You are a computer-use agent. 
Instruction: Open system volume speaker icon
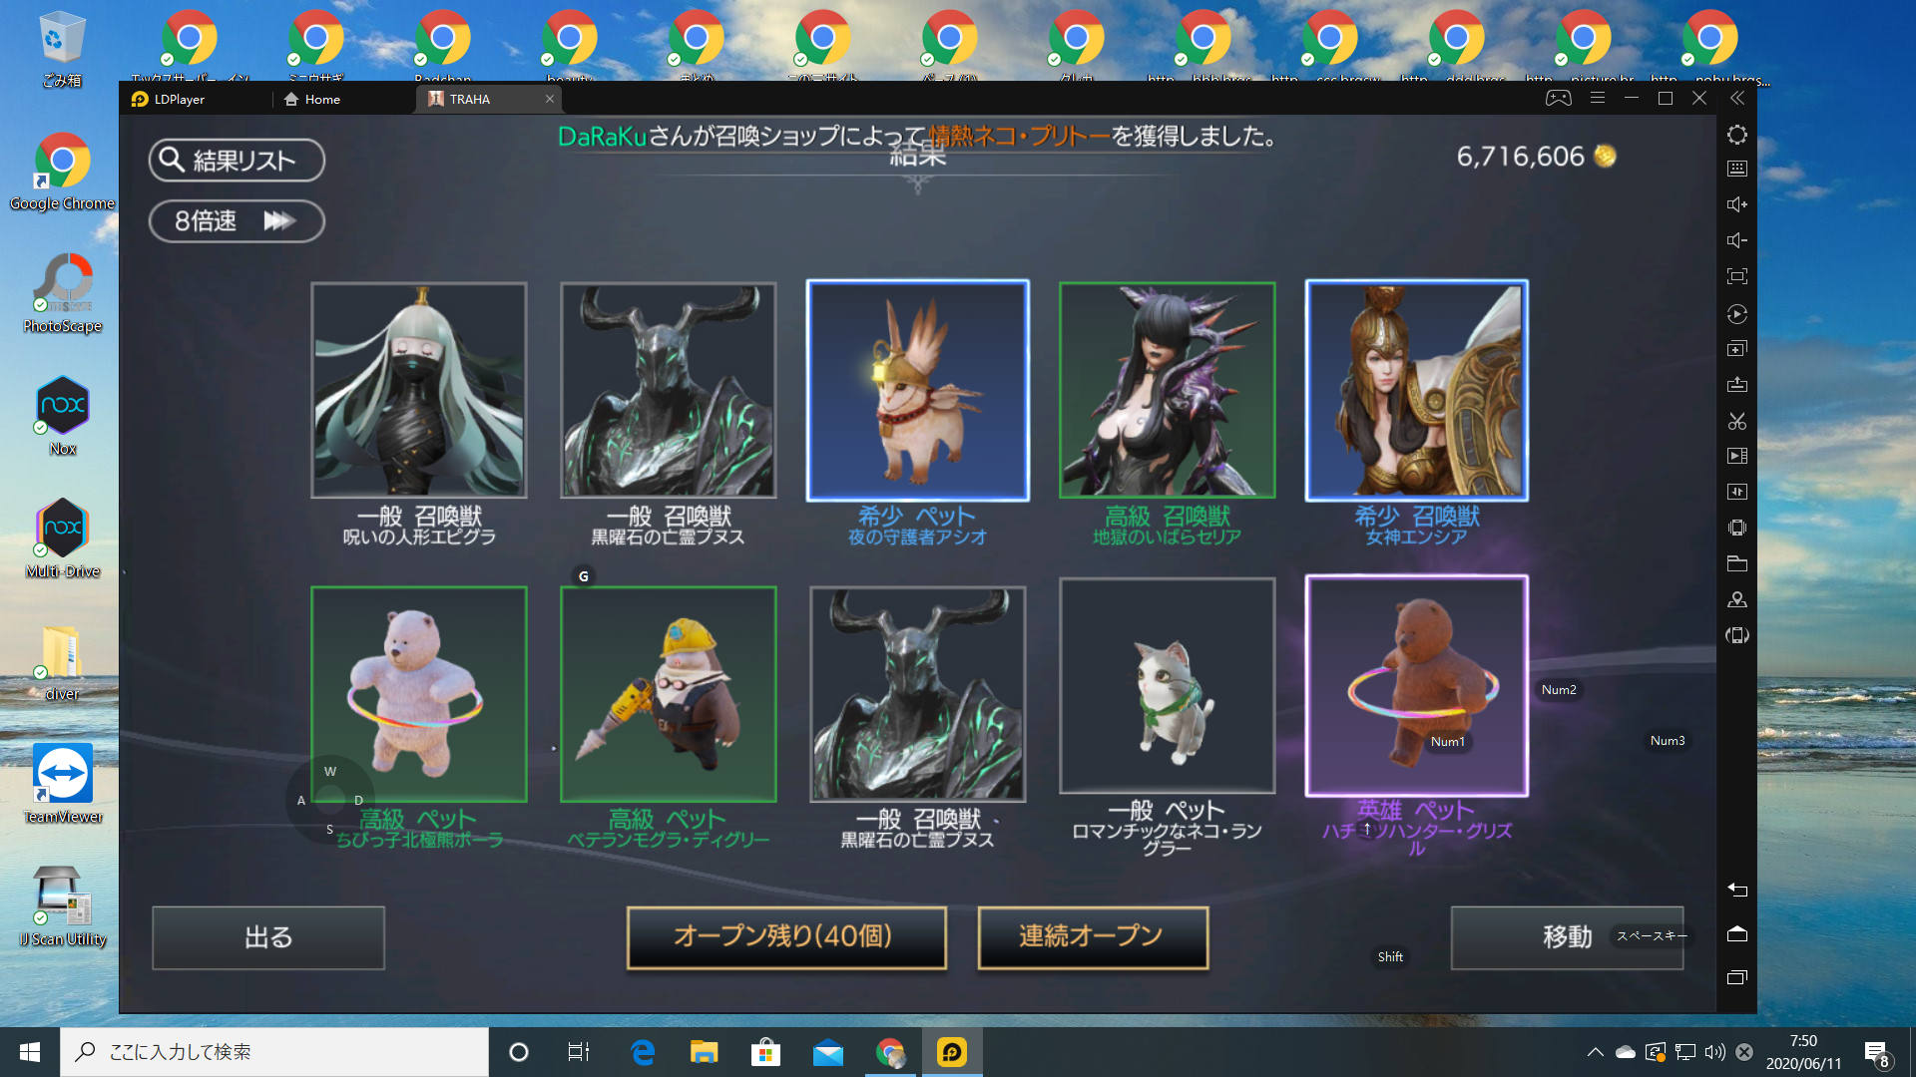tap(1714, 1052)
